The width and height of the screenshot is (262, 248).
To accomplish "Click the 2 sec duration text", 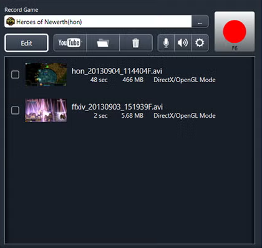I will coord(100,116).
